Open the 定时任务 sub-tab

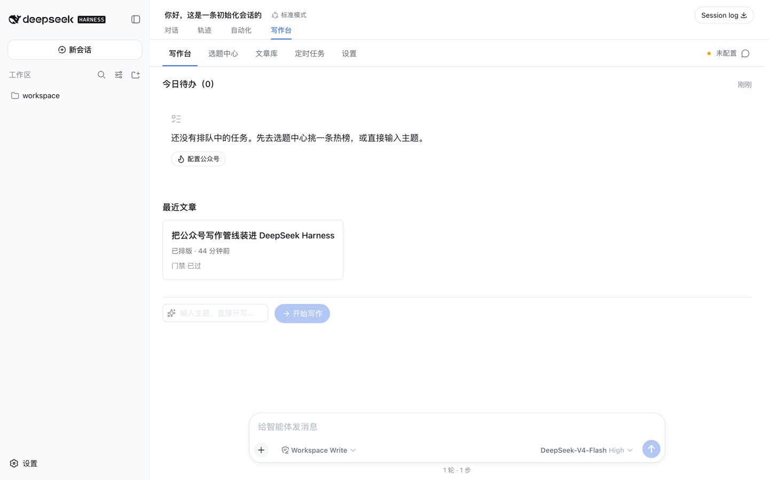tap(310, 54)
